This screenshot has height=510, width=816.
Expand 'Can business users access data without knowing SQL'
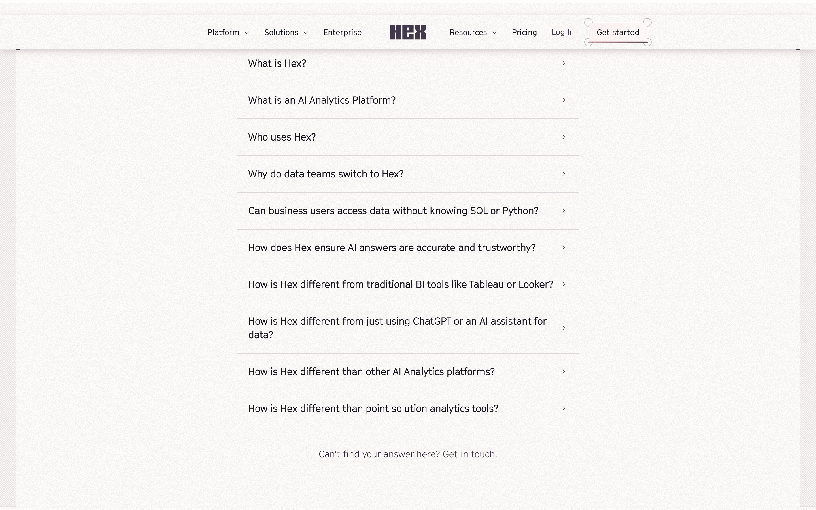point(408,211)
